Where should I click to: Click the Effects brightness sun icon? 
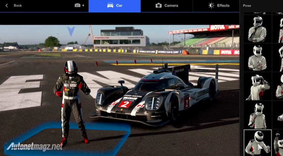211,5
